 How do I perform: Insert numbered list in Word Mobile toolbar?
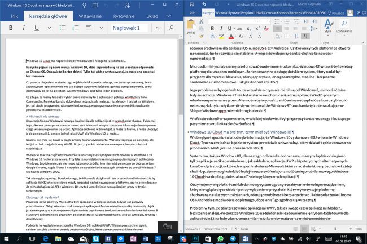[76, 28]
